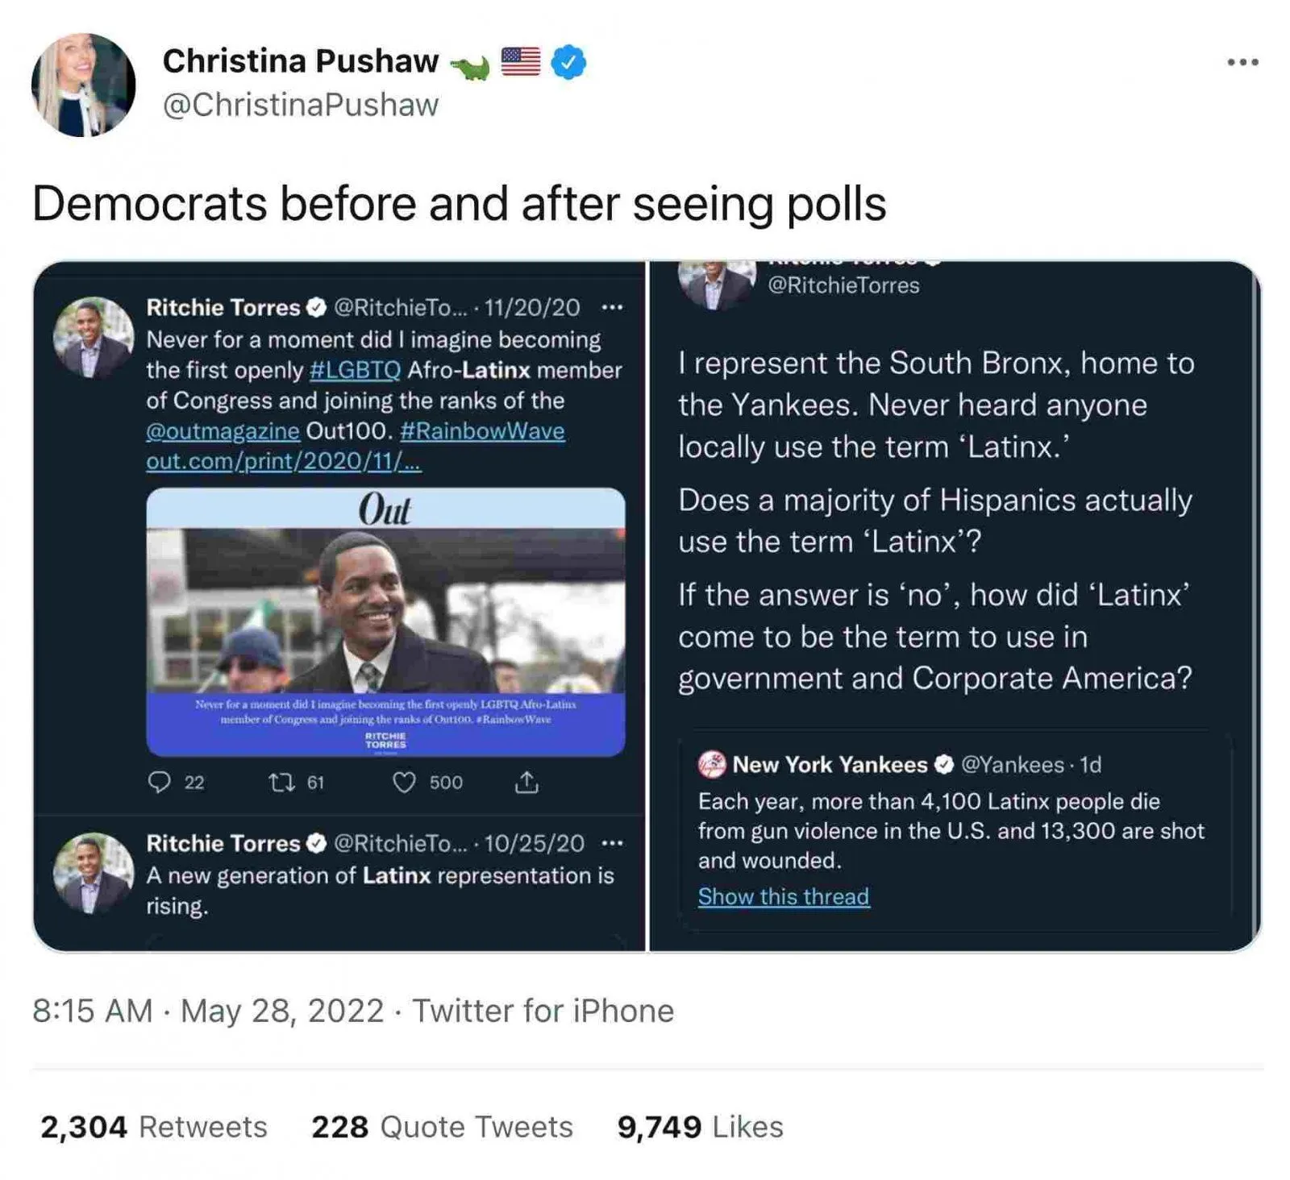1290x1180 pixels.
Task: Open more options on 10/25/20 Ritchie Torres tweet
Action: [612, 843]
